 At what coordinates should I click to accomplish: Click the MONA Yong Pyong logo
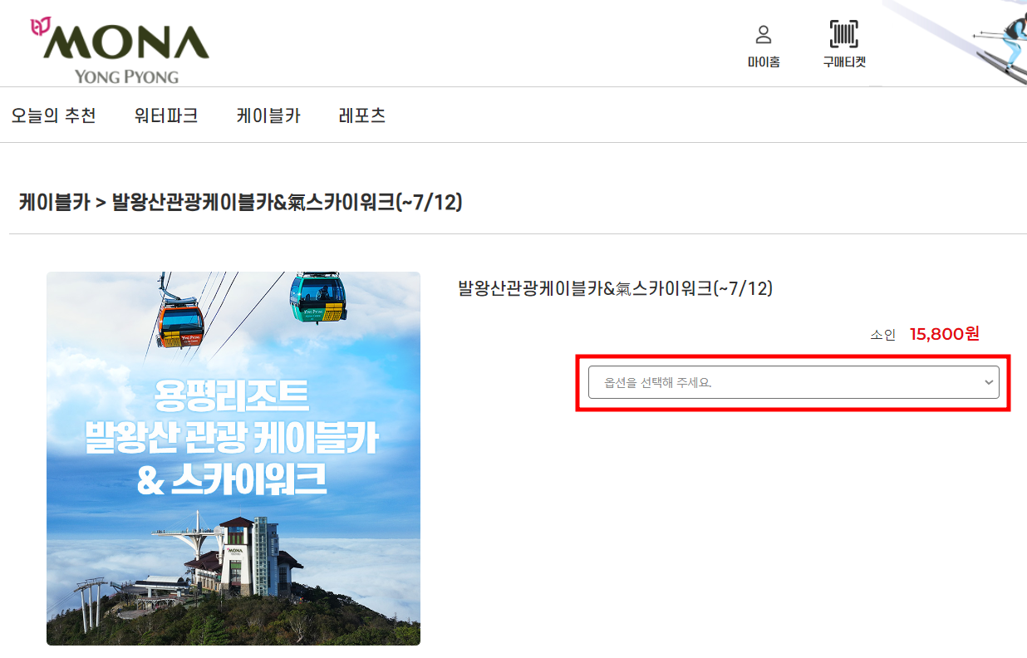(x=120, y=50)
